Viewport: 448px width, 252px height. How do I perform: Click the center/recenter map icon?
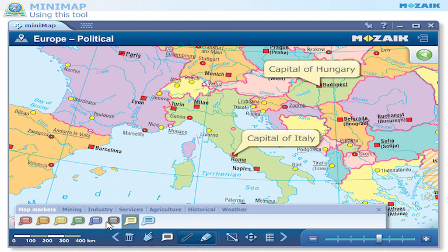[251, 237]
